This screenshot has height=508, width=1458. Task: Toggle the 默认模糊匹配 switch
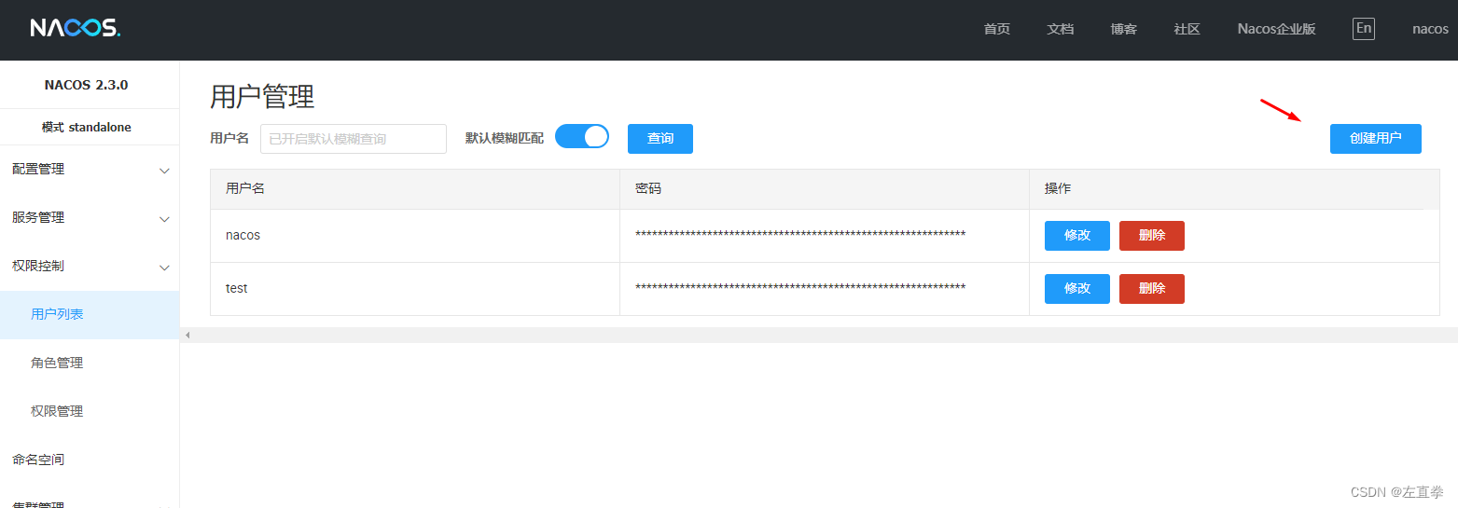[x=582, y=137]
